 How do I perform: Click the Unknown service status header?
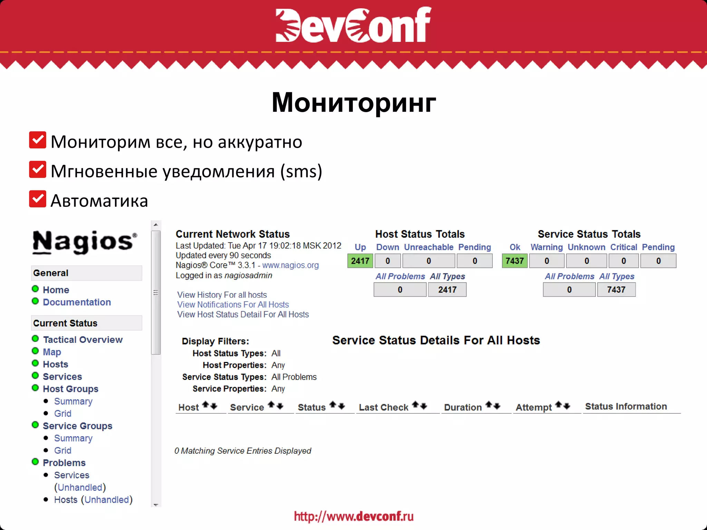coord(587,247)
